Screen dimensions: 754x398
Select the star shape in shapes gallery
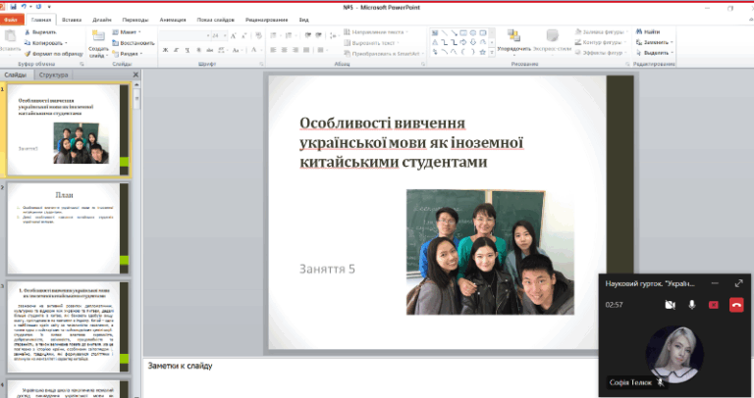(482, 52)
